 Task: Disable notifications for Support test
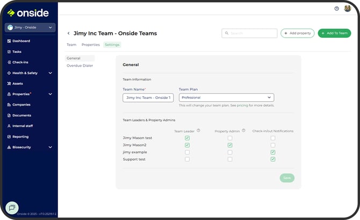(x=273, y=159)
